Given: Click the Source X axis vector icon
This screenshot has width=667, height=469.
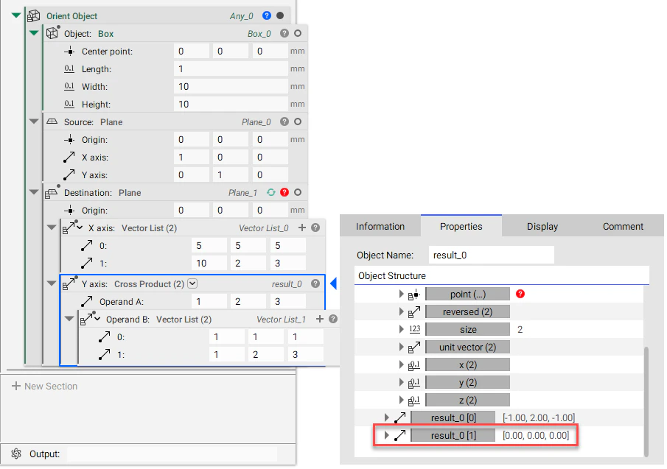Looking at the screenshot, I should (69, 157).
